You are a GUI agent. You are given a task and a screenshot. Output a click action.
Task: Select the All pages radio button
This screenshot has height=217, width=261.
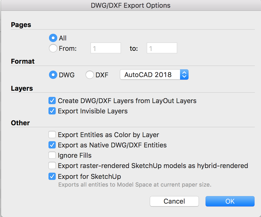tap(53, 38)
